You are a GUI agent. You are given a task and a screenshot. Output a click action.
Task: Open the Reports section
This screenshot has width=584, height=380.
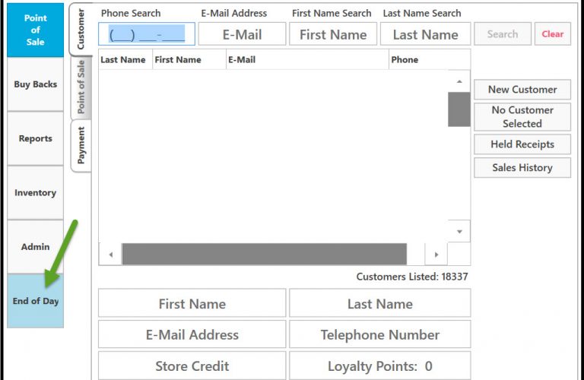36,138
